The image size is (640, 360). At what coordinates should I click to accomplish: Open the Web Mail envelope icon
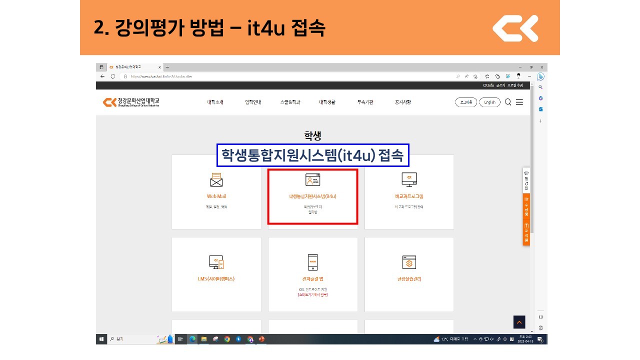pos(216,179)
